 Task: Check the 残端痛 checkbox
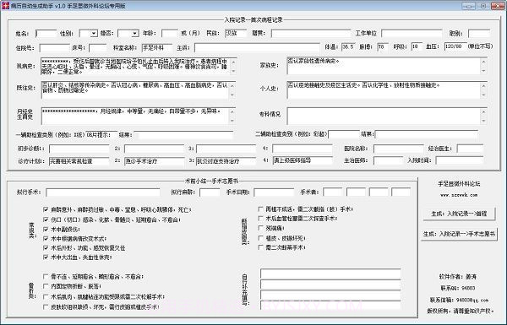[x=260, y=229]
